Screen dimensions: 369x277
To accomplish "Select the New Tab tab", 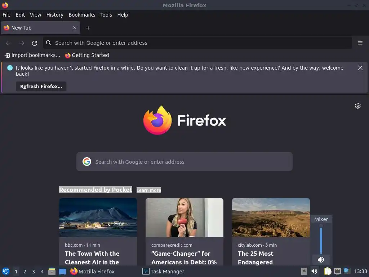I will pos(40,28).
